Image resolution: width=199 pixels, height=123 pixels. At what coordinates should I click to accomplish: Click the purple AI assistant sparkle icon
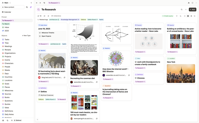pyautogui.click(x=31, y=7)
